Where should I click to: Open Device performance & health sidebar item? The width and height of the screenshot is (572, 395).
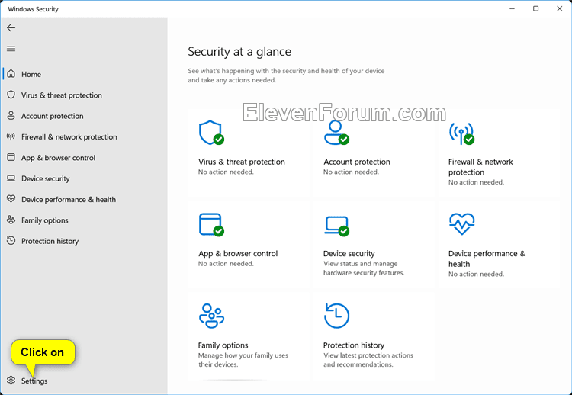84,199
